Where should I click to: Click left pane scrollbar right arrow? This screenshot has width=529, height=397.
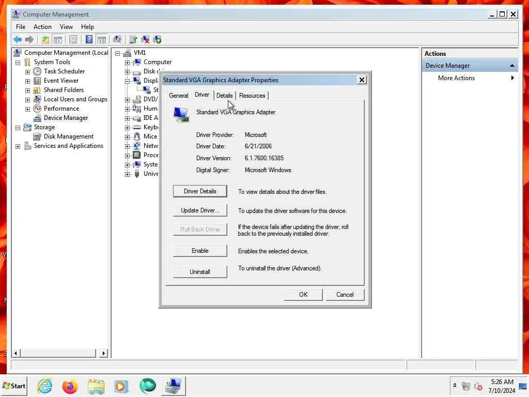103,353
